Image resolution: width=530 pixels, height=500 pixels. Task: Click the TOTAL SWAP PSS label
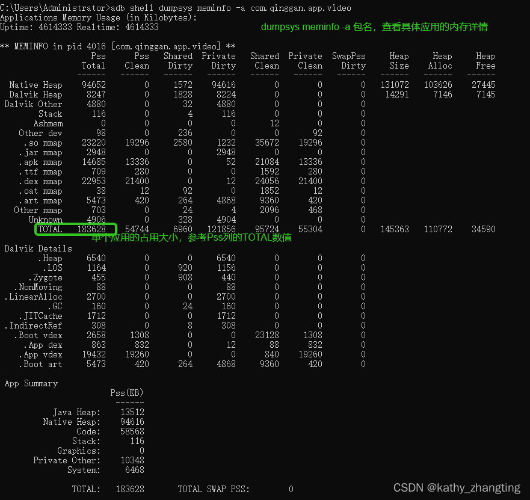[x=214, y=489]
